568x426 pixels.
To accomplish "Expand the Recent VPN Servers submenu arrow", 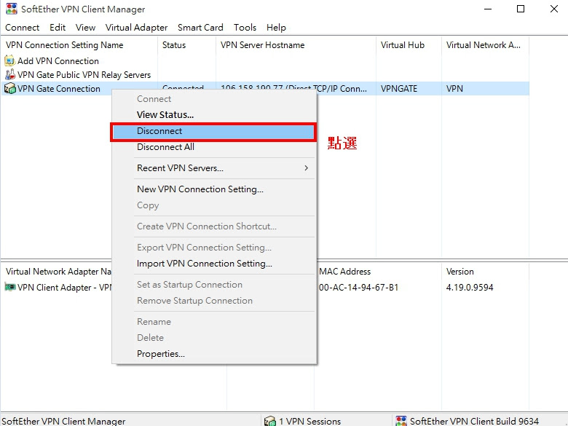I will pyautogui.click(x=306, y=168).
